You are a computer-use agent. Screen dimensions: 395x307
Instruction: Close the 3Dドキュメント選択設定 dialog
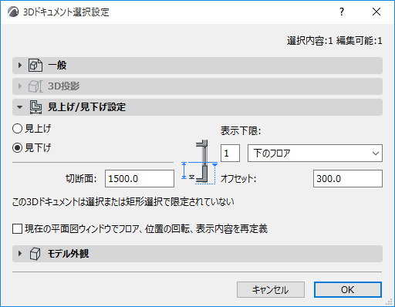(376, 12)
